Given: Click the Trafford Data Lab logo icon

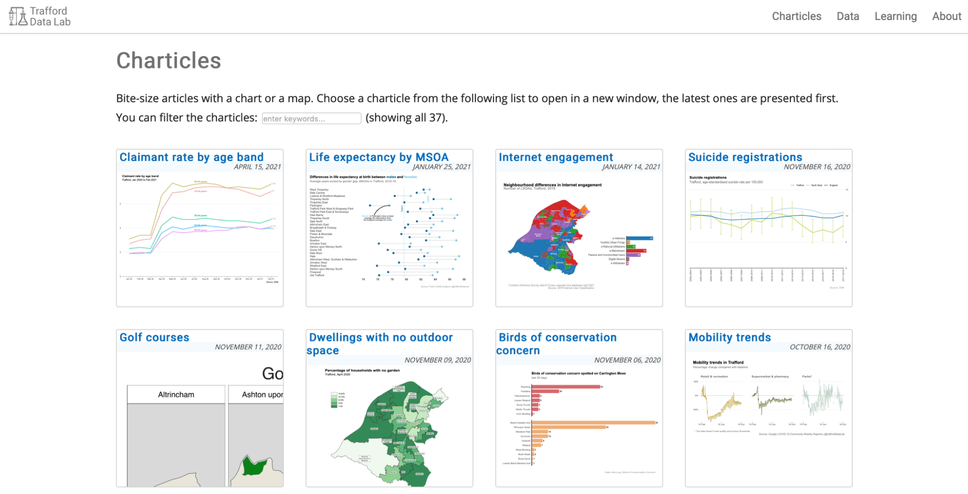Looking at the screenshot, I should (18, 16).
